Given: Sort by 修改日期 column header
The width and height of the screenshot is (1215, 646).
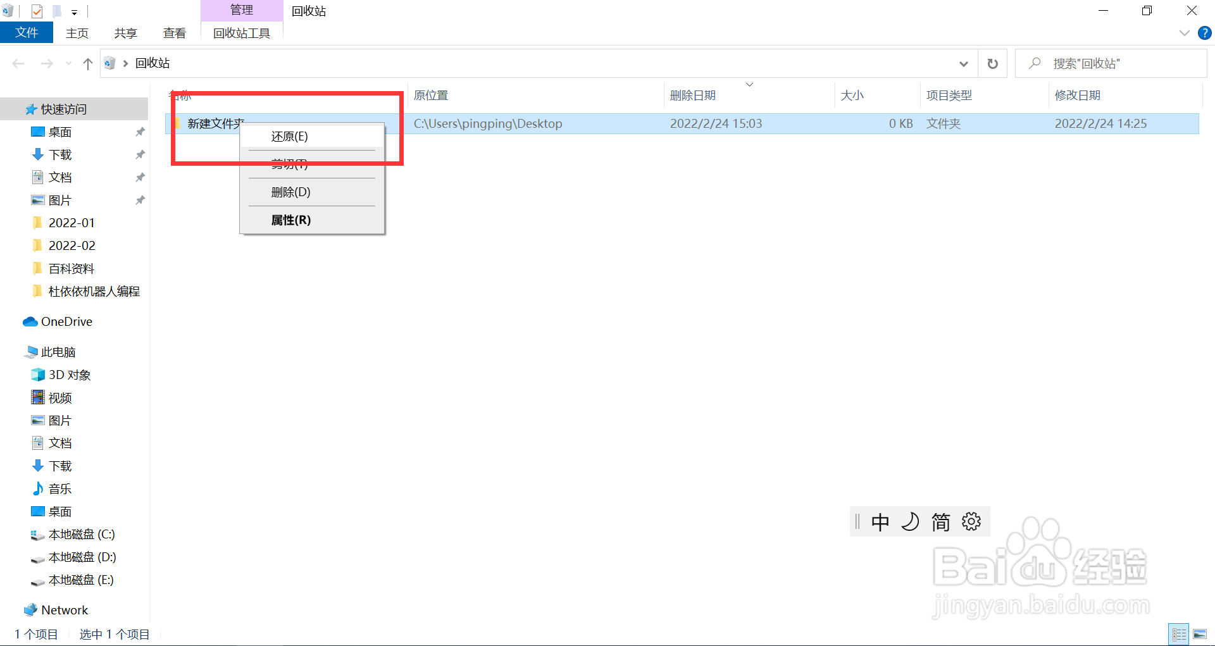Looking at the screenshot, I should coord(1077,96).
